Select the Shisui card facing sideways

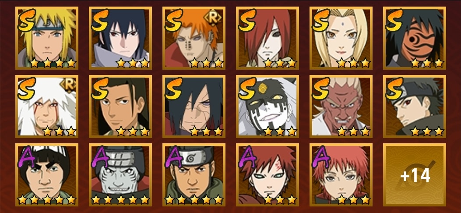(415, 106)
